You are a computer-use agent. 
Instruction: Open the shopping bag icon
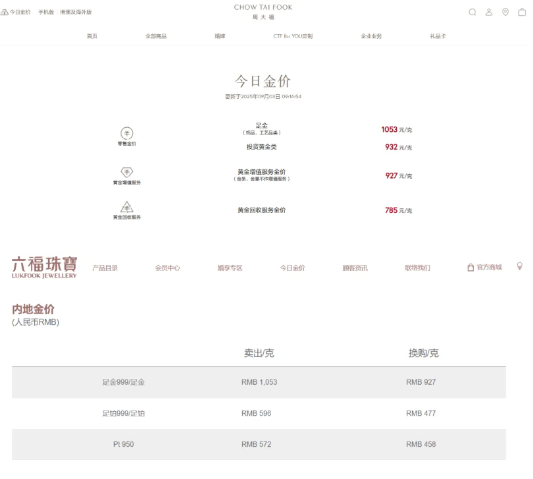(x=522, y=12)
